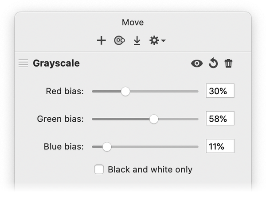
Task: Click the Green bias 58% field
Action: tap(220, 119)
